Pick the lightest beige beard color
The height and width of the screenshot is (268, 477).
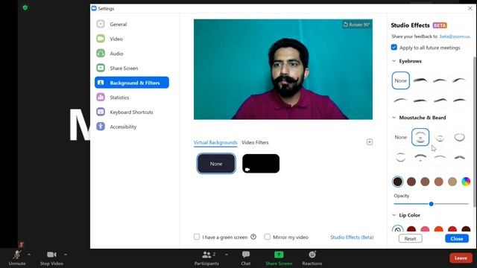452,182
